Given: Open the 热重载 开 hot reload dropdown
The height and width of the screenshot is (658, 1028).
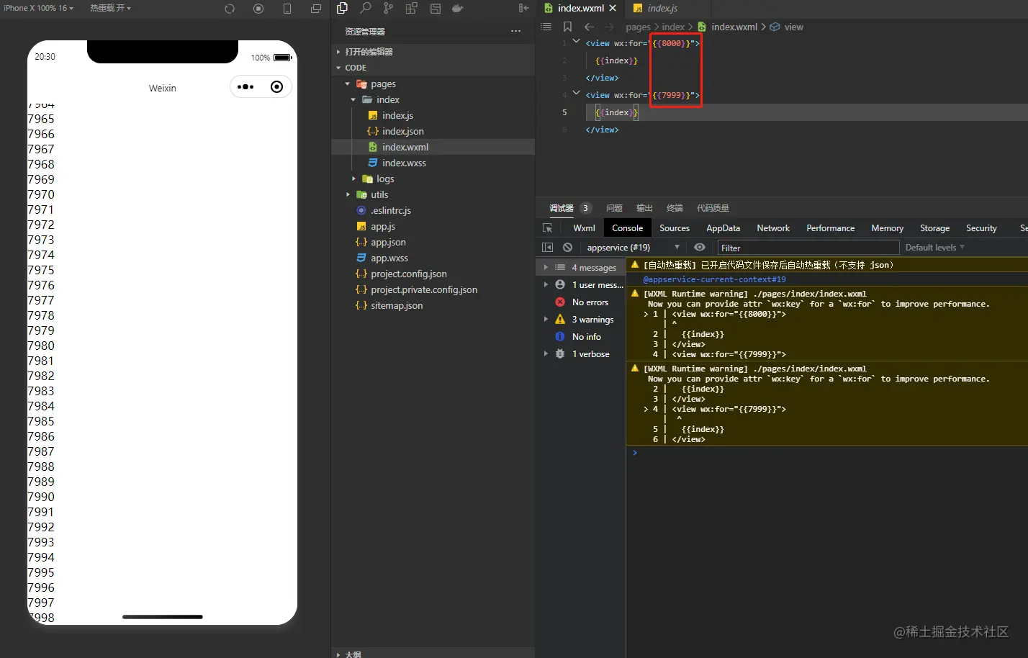Looking at the screenshot, I should click(110, 8).
